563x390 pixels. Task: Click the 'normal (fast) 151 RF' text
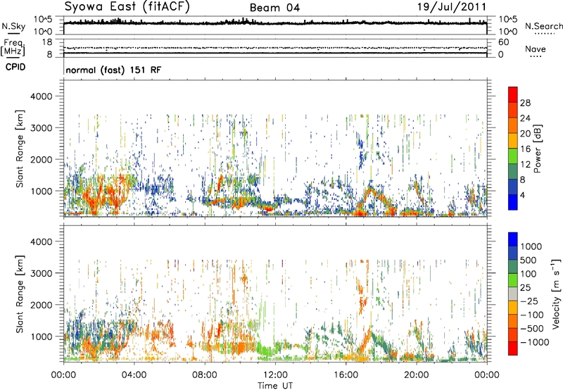(x=113, y=70)
